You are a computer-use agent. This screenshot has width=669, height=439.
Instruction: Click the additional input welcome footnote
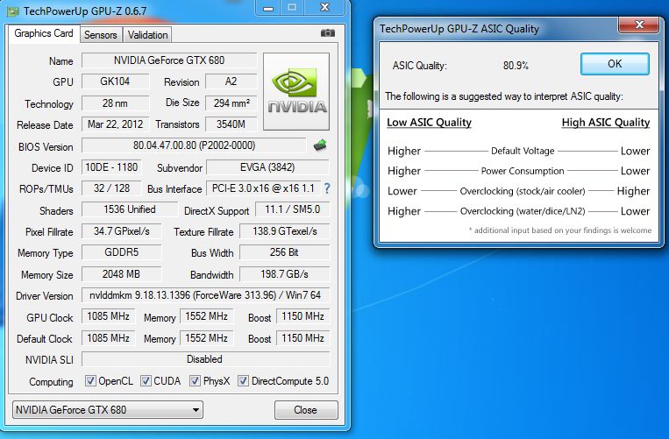[560, 230]
